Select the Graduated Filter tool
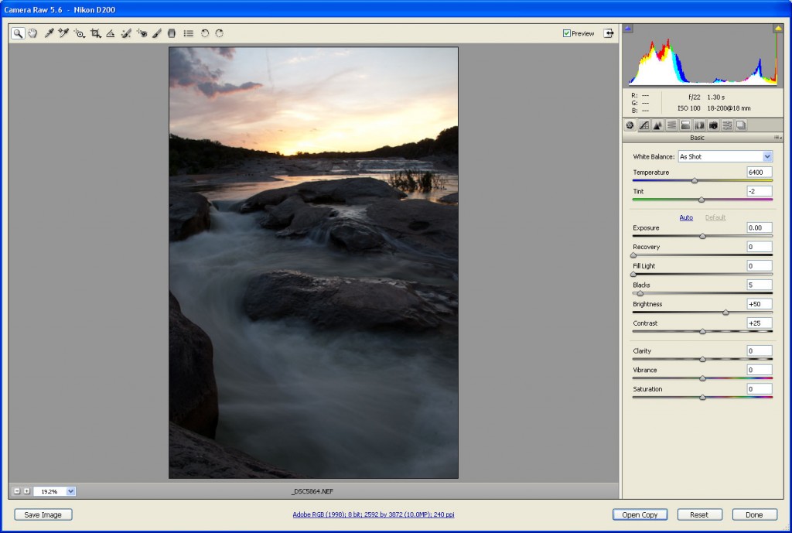The height and width of the screenshot is (533, 792). pos(172,34)
